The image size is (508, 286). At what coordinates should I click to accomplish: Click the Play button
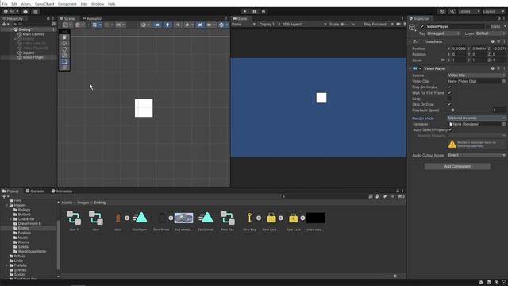pyautogui.click(x=244, y=11)
